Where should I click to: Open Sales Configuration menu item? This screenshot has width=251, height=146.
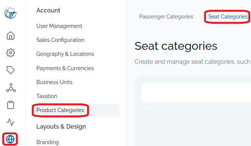tap(60, 40)
